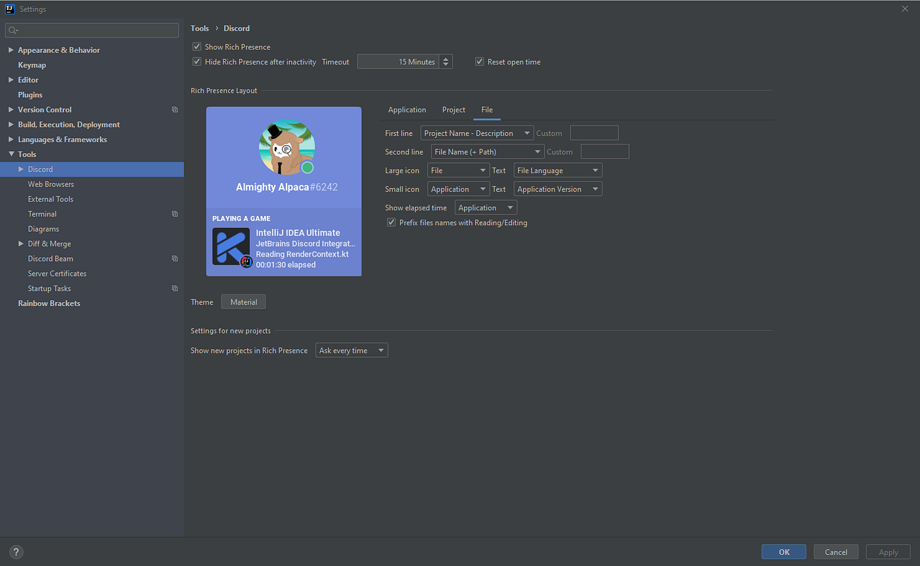920x566 pixels.
Task: Select Rainbow Brackets in the tree
Action: click(49, 303)
